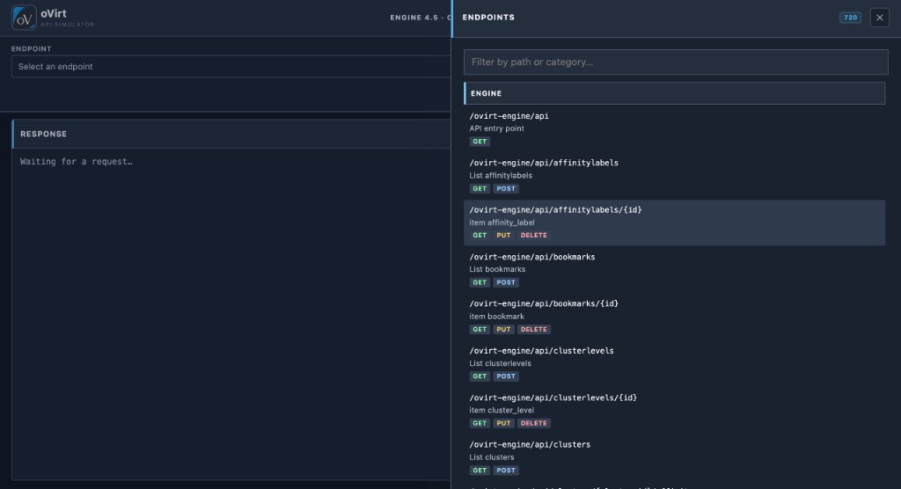Click GET badge for List bookmarks

pyautogui.click(x=480, y=282)
